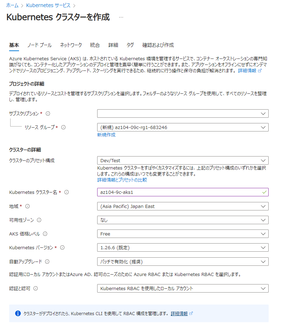Open the AKS pricing tier Free dropdown
The height and width of the screenshot is (331, 288).
183,234
